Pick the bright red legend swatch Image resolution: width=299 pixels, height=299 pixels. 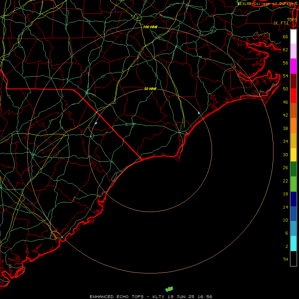[x=293, y=96]
